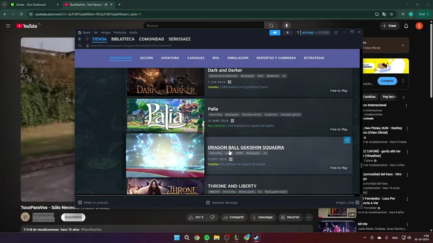Switch to the Stream - Kick Dashboard tab
This screenshot has width=433, height=243.
point(34,5)
